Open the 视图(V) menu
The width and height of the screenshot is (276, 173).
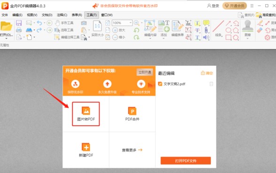32,15
